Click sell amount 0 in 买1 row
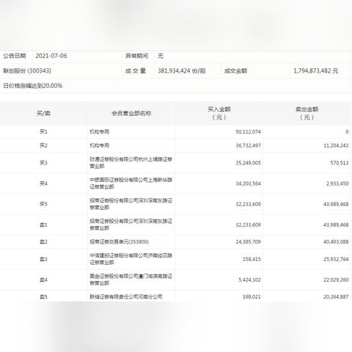Viewport: 352px width, 352px height. click(x=347, y=132)
